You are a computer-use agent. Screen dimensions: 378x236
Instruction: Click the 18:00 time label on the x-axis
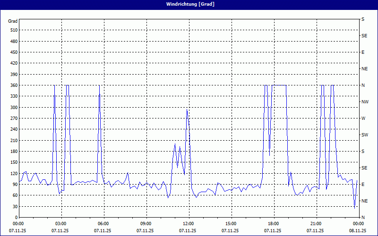click(274, 223)
